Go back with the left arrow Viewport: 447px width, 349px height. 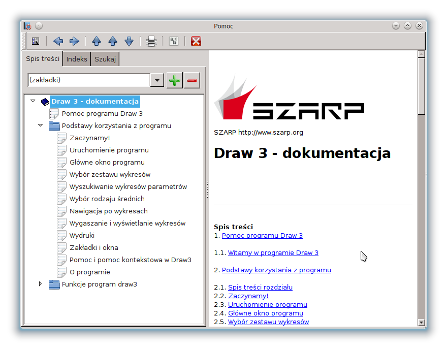coord(58,41)
